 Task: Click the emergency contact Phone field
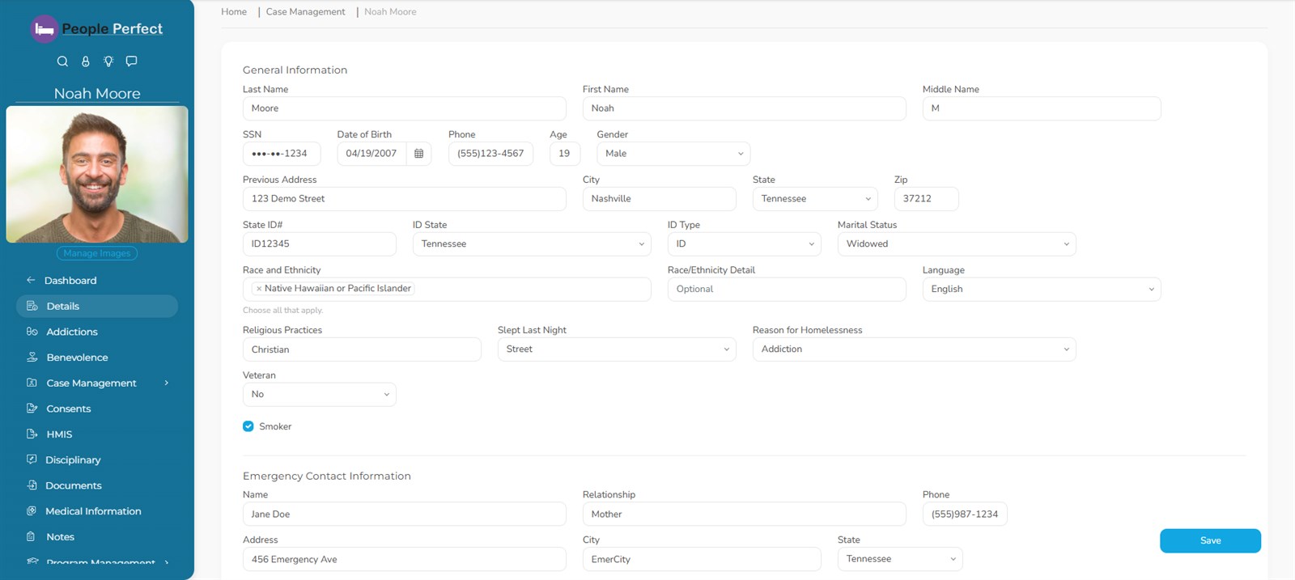point(965,514)
